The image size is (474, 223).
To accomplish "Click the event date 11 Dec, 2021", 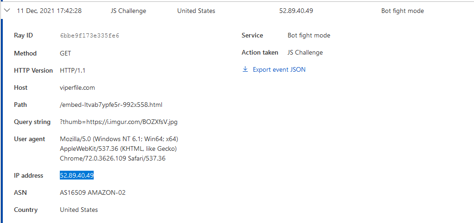I will coord(49,11).
